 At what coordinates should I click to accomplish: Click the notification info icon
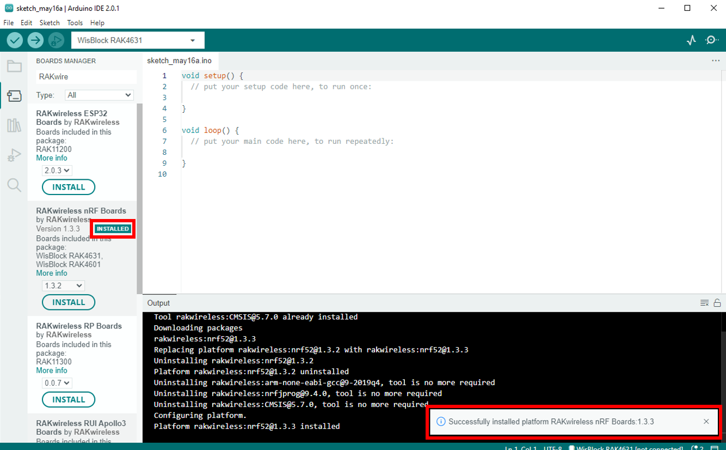tap(441, 422)
